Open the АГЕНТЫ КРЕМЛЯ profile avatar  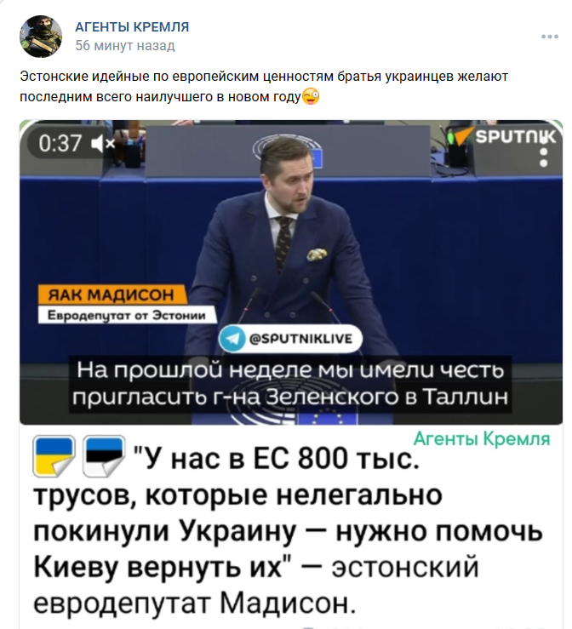(41, 37)
